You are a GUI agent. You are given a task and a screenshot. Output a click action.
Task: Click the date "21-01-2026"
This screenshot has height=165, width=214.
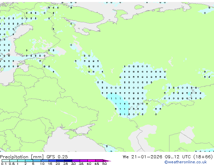(147, 157)
